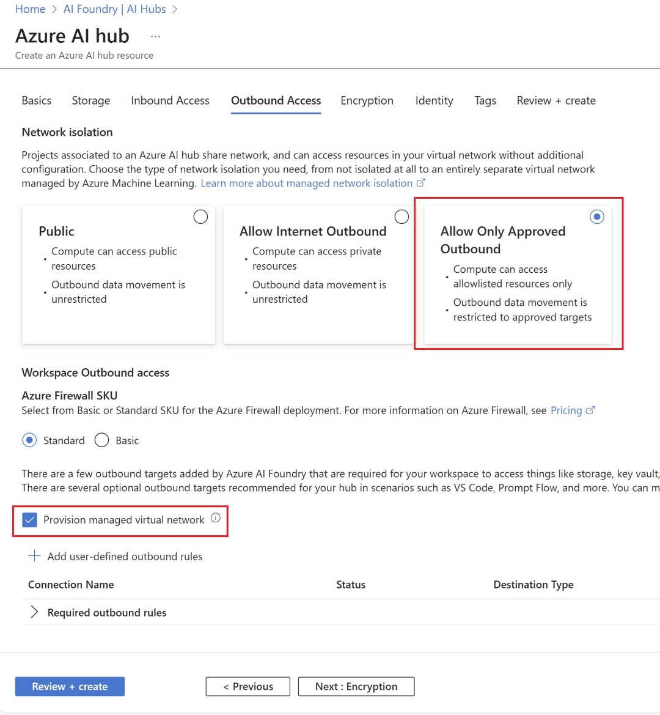Click the Destination Type column header
The width and height of the screenshot is (660, 715).
click(x=533, y=584)
